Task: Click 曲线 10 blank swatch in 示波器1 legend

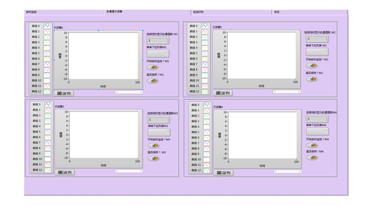Action: pyautogui.click(x=46, y=80)
